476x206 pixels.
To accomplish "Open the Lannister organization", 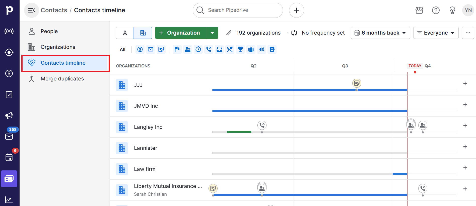I will coord(146,148).
